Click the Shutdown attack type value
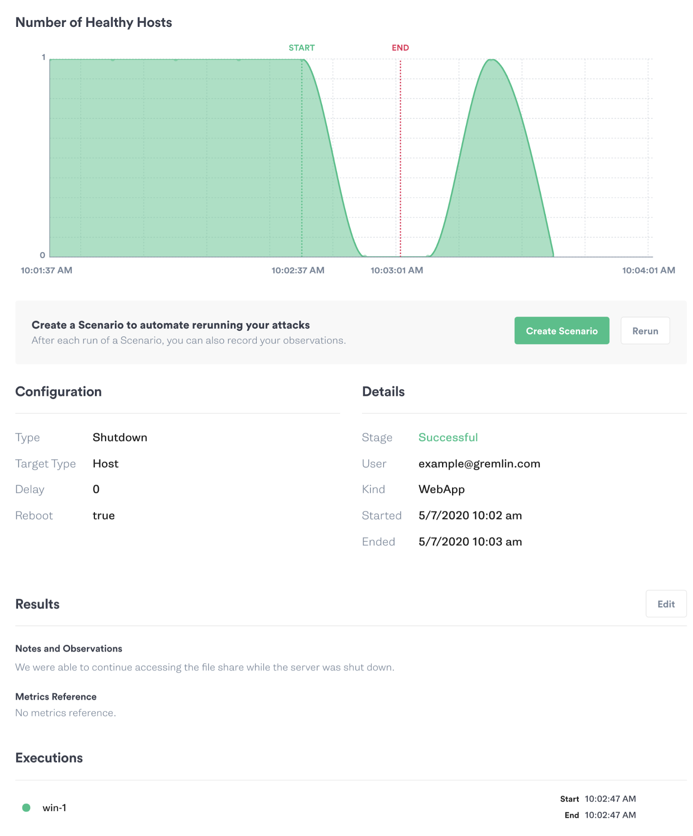 pyautogui.click(x=120, y=437)
